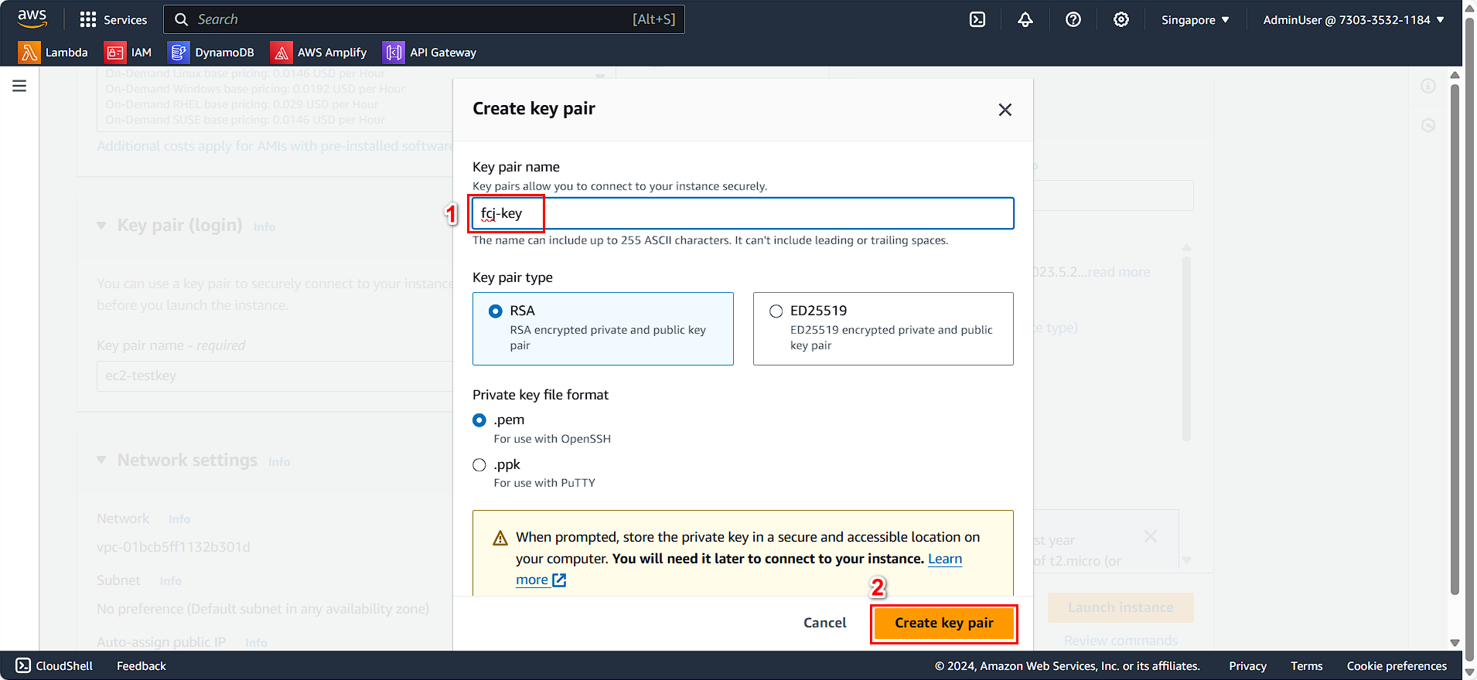This screenshot has height=680, width=1477.
Task: Open the Learn more link
Action: [944, 558]
